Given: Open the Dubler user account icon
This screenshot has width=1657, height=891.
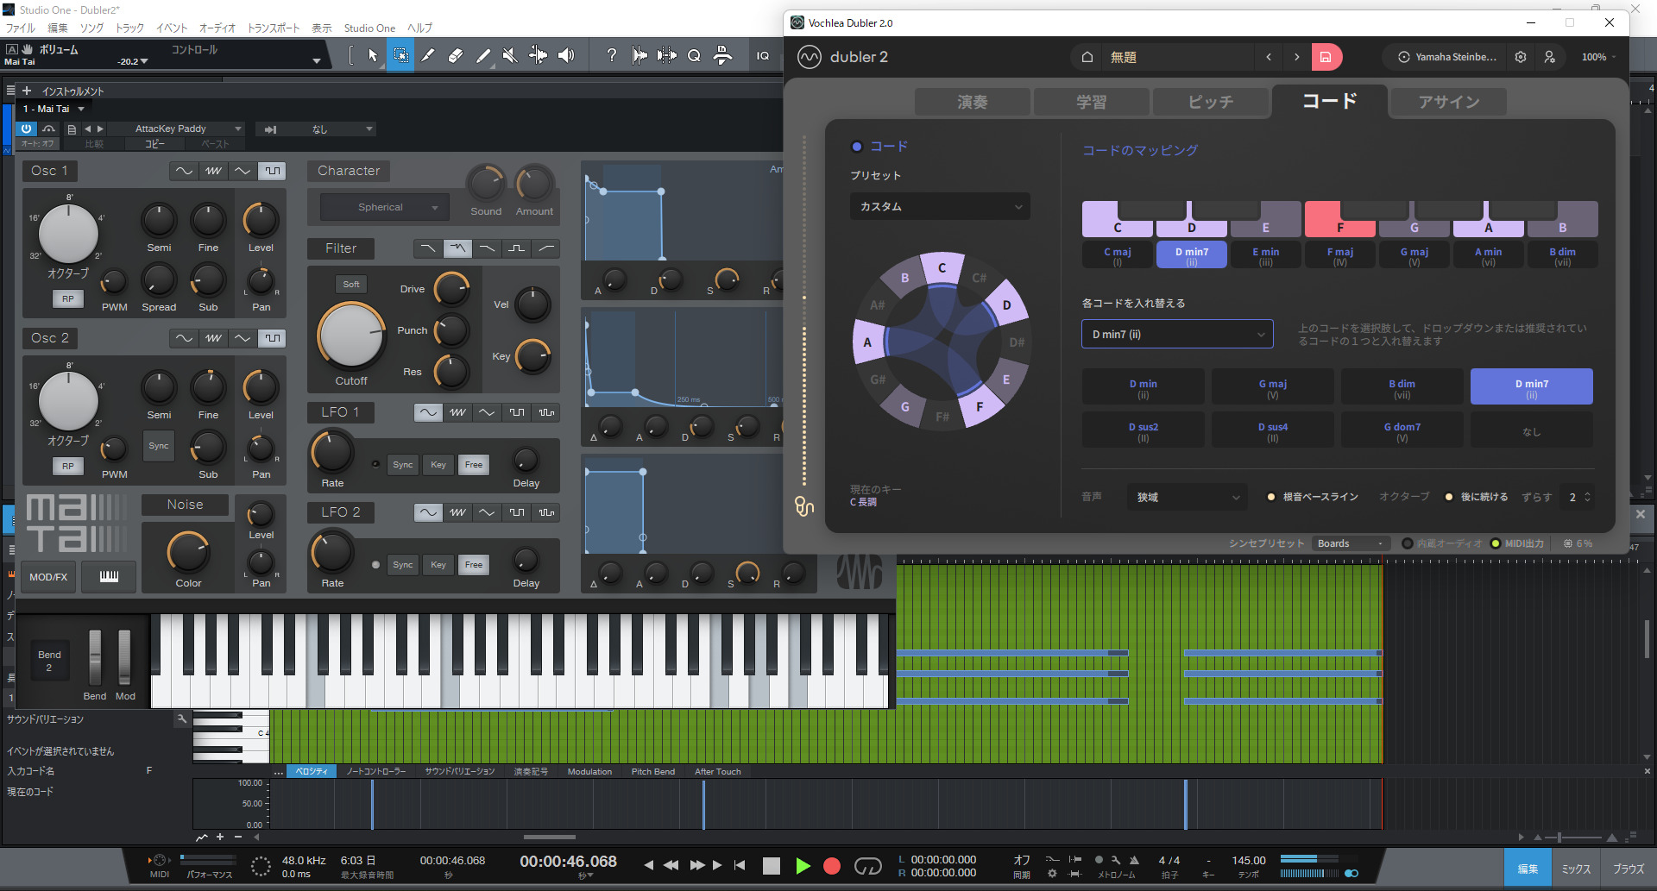Looking at the screenshot, I should [1550, 57].
